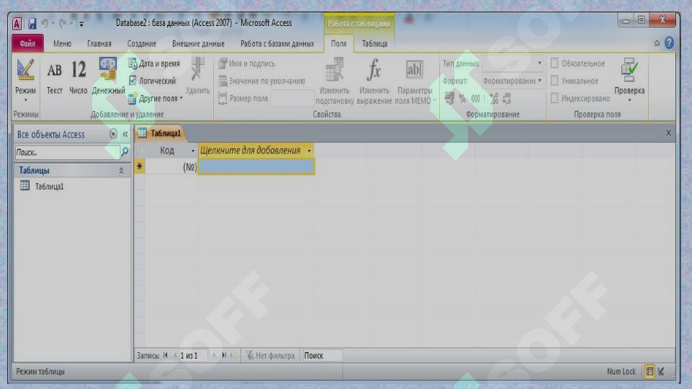Viewport: 692px width, 389px height.
Task: Click the (№) cell in Код column
Action: coord(171,167)
